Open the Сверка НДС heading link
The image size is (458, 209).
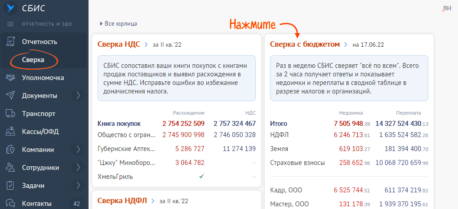tap(119, 44)
